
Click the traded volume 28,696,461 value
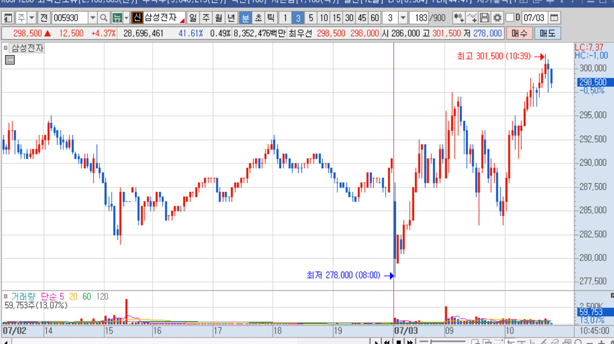[x=143, y=34]
